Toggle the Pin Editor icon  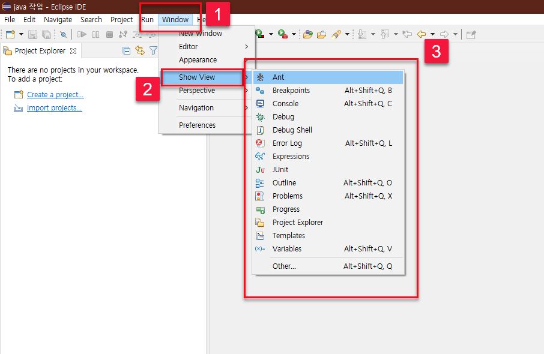[x=471, y=34]
